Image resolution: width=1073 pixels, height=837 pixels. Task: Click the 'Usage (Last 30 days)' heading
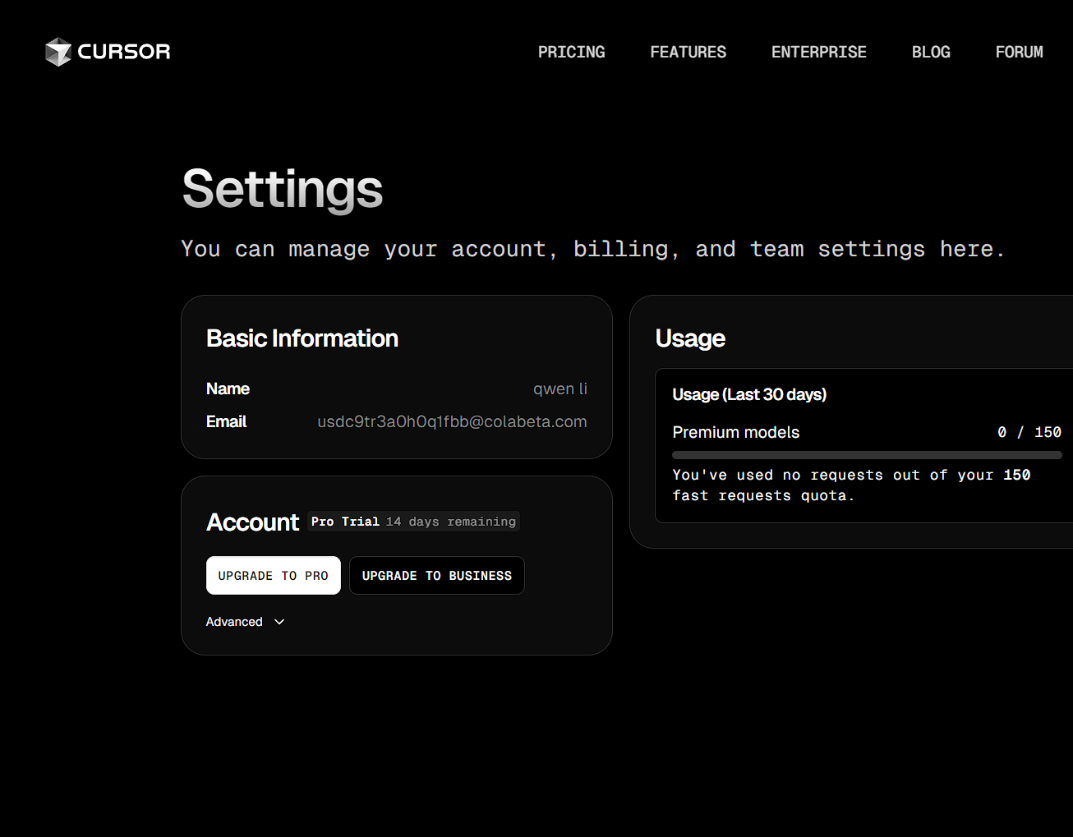749,394
